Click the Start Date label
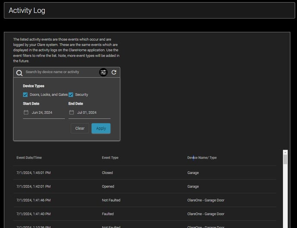Screen dimensions: 297x228 tap(31, 103)
